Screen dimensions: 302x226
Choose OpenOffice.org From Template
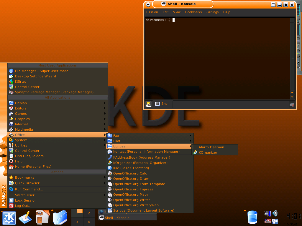coord(150,184)
